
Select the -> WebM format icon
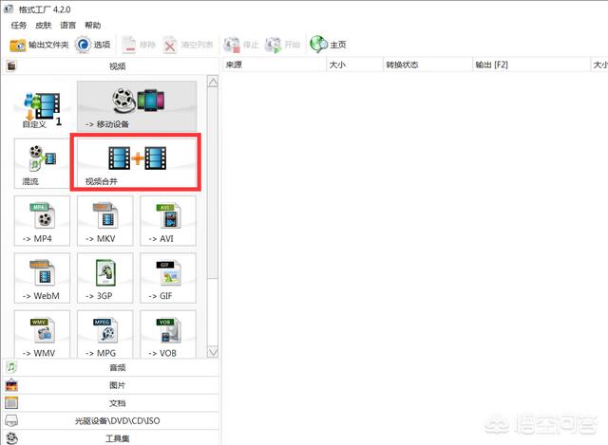tap(42, 277)
